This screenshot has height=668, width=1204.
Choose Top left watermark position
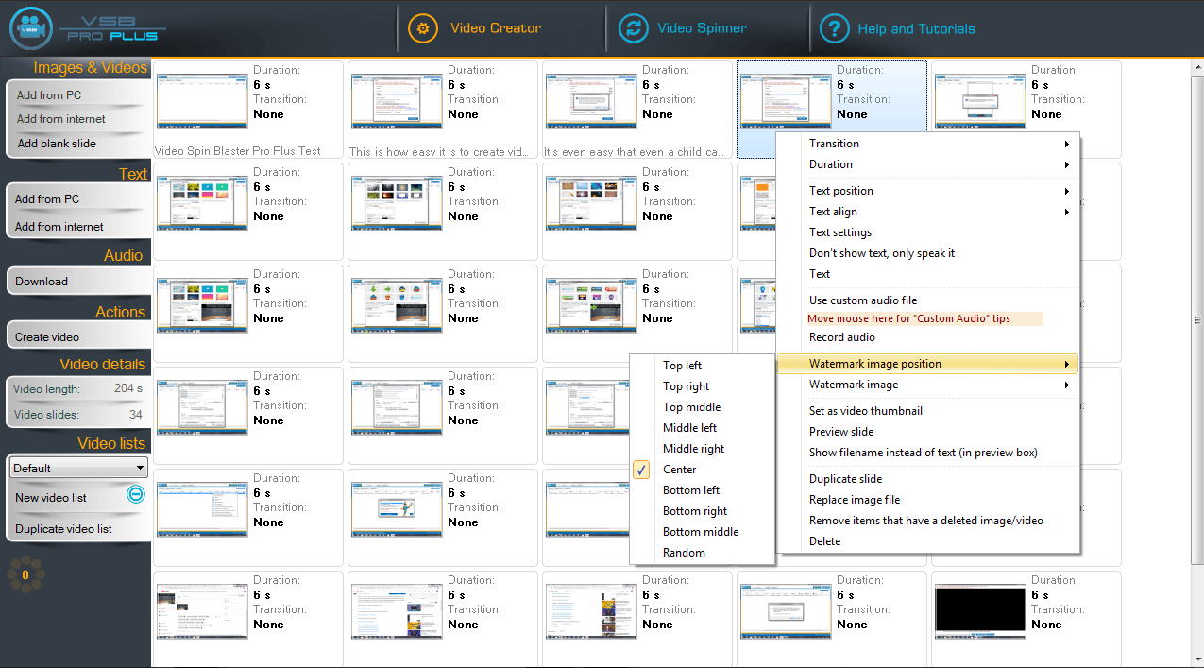[x=702, y=366]
